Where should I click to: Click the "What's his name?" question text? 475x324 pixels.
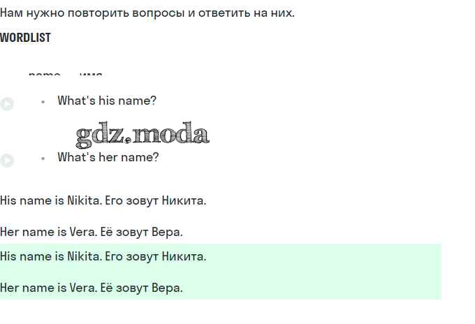(107, 101)
